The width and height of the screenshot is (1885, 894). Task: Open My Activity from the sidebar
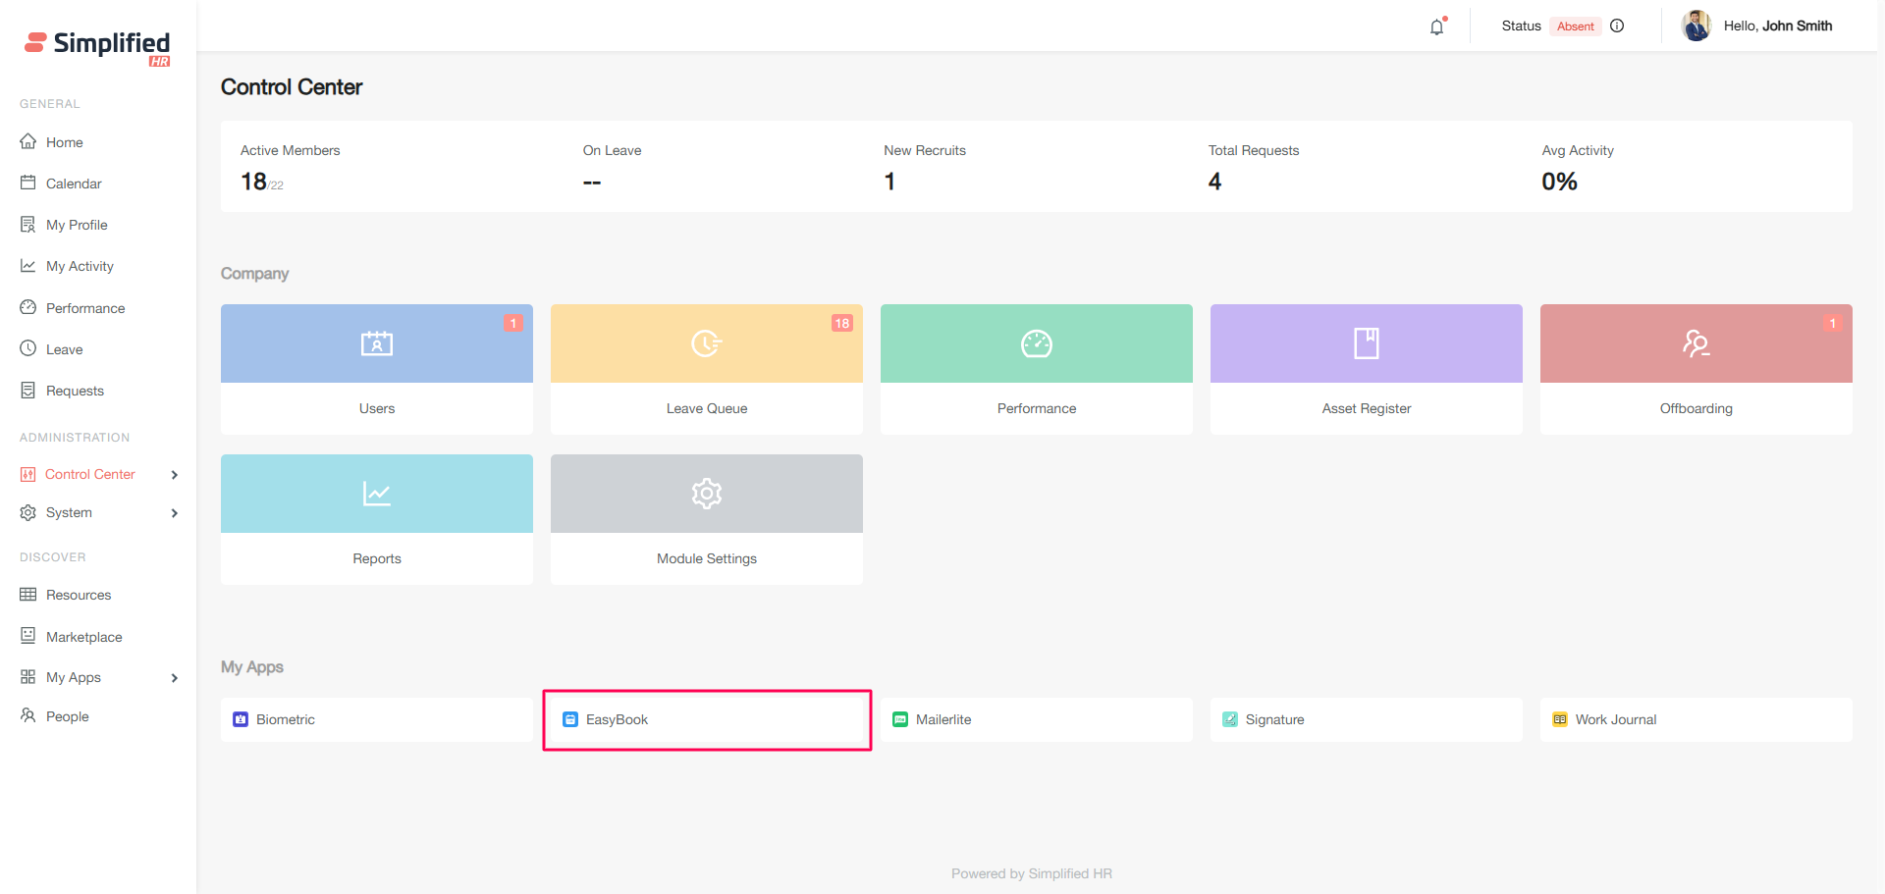pos(80,266)
